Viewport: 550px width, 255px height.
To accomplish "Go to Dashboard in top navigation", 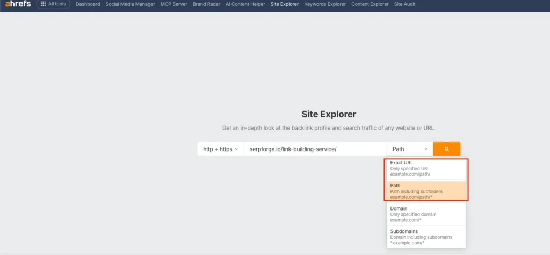I will coord(88,4).
